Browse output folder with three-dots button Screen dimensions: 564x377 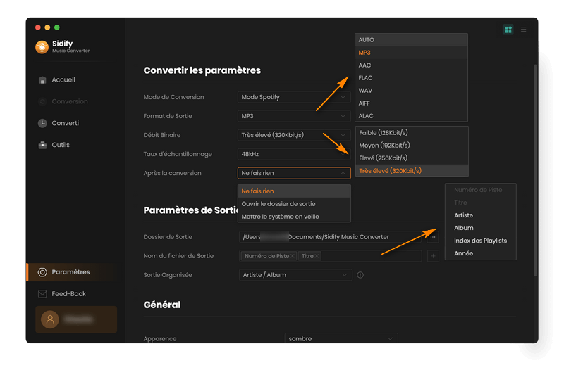(x=432, y=237)
